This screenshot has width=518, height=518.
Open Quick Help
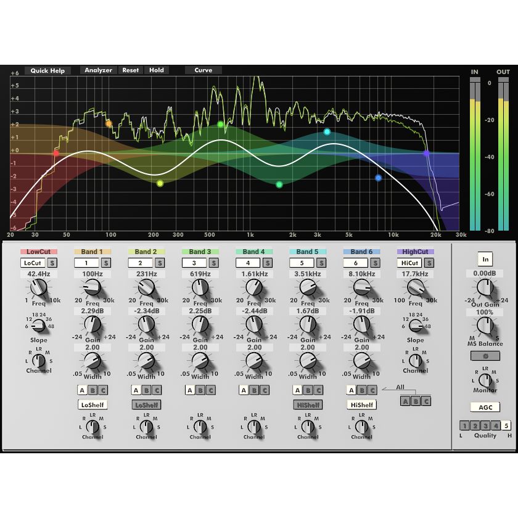click(x=47, y=70)
